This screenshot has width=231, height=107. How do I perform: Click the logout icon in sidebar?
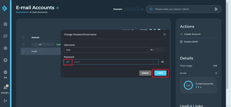[5, 101]
